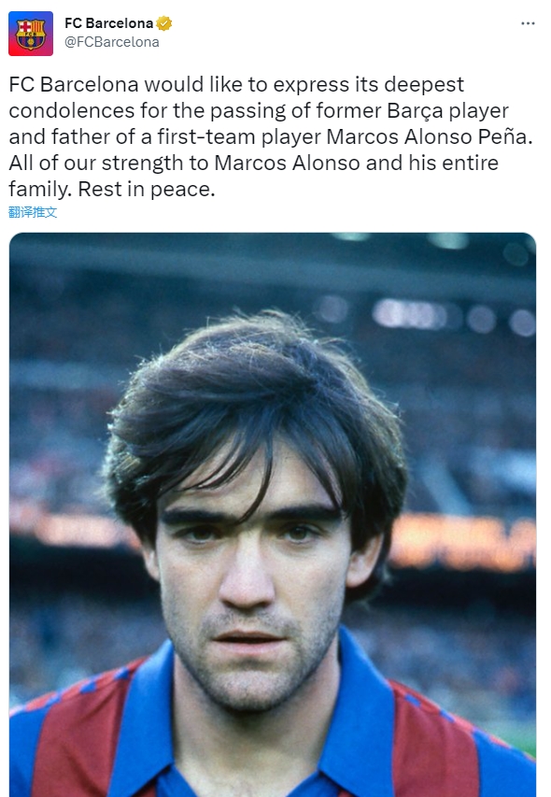Image resolution: width=551 pixels, height=797 pixels.
Task: Select the bold FC Barcelona account name
Action: (x=108, y=23)
